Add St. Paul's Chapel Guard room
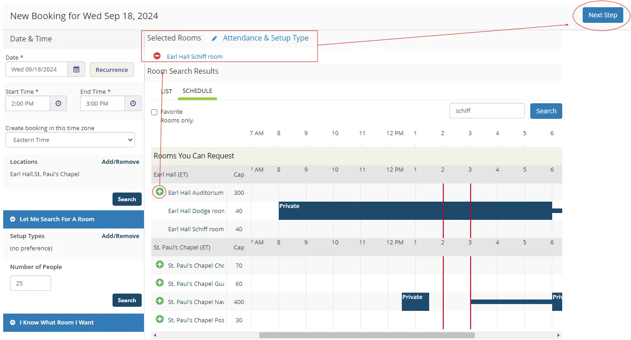631x340 pixels. click(159, 283)
